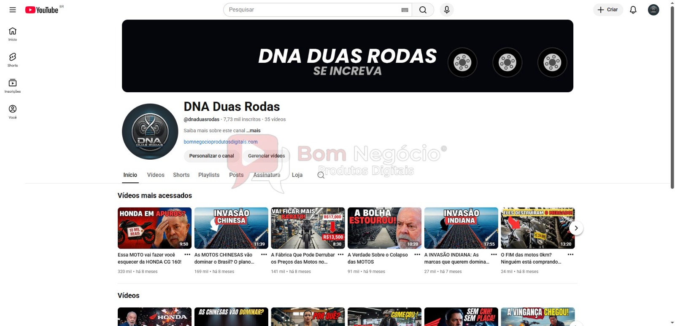The width and height of the screenshot is (675, 326).
Task: Open the account avatar menu
Action: pos(653,10)
